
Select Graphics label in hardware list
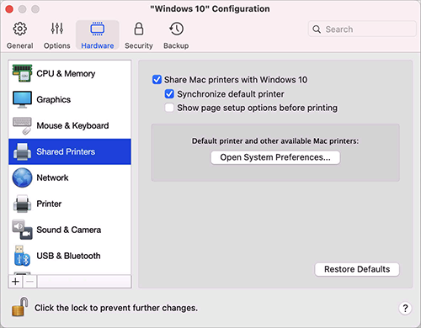(x=54, y=99)
